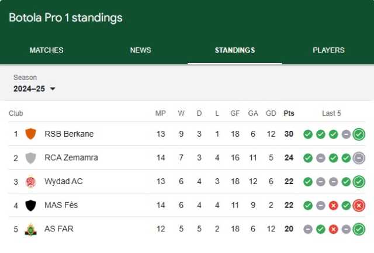Select the Players tab
Screen dimensions: 374x253
tap(328, 50)
